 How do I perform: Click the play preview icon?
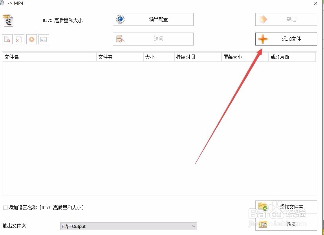[x=31, y=39]
